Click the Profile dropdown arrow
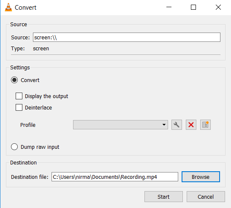The height and width of the screenshot is (208, 231). 164,125
